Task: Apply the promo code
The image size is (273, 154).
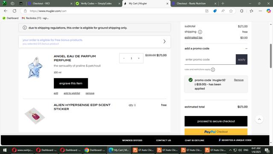Action: click(x=241, y=59)
